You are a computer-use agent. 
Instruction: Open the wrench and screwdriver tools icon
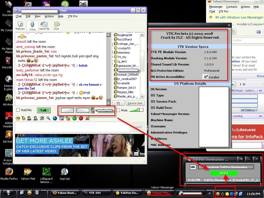point(42,118)
